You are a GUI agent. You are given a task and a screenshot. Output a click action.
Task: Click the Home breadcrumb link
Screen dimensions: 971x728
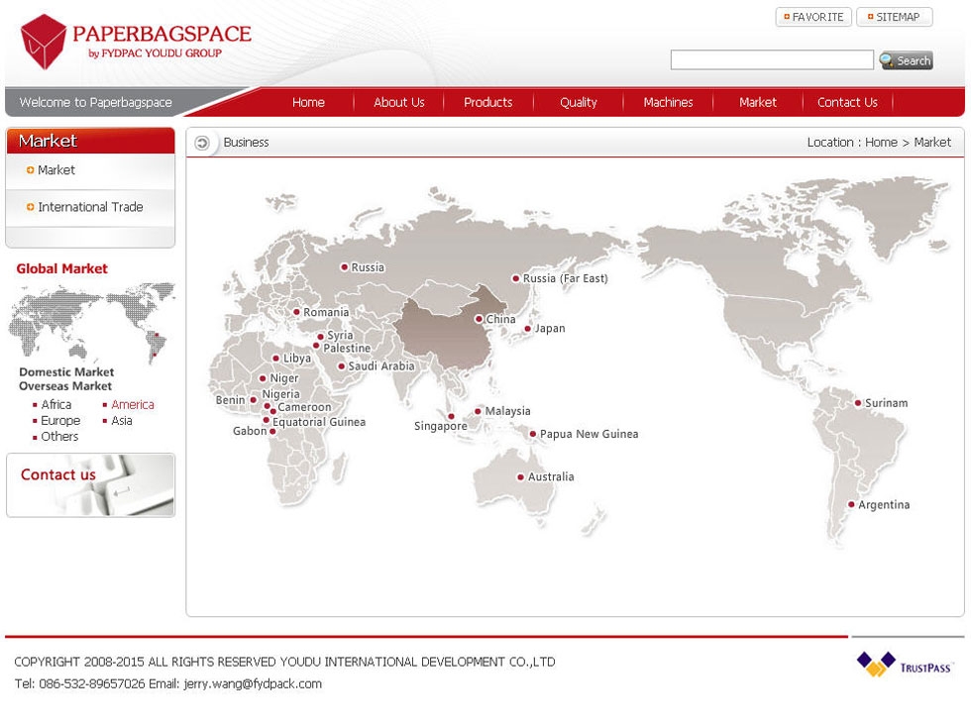(x=881, y=143)
